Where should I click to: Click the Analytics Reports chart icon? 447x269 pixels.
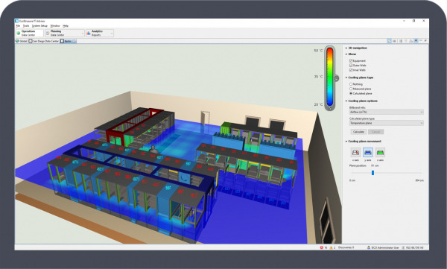(x=89, y=33)
